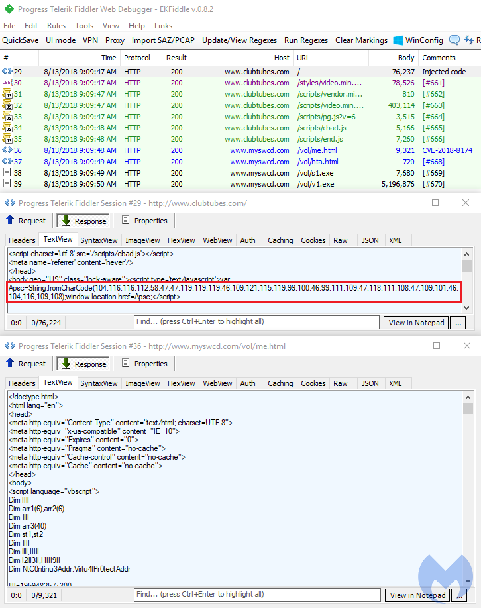Select the /vol/v1.exe session row
The width and height of the screenshot is (481, 608).
coord(240,184)
